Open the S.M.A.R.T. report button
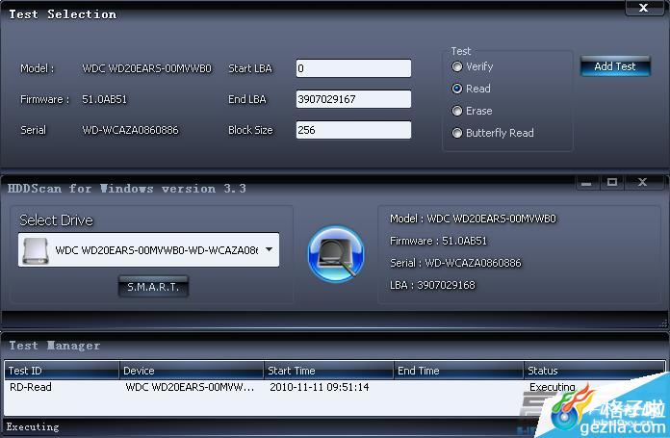 153,287
